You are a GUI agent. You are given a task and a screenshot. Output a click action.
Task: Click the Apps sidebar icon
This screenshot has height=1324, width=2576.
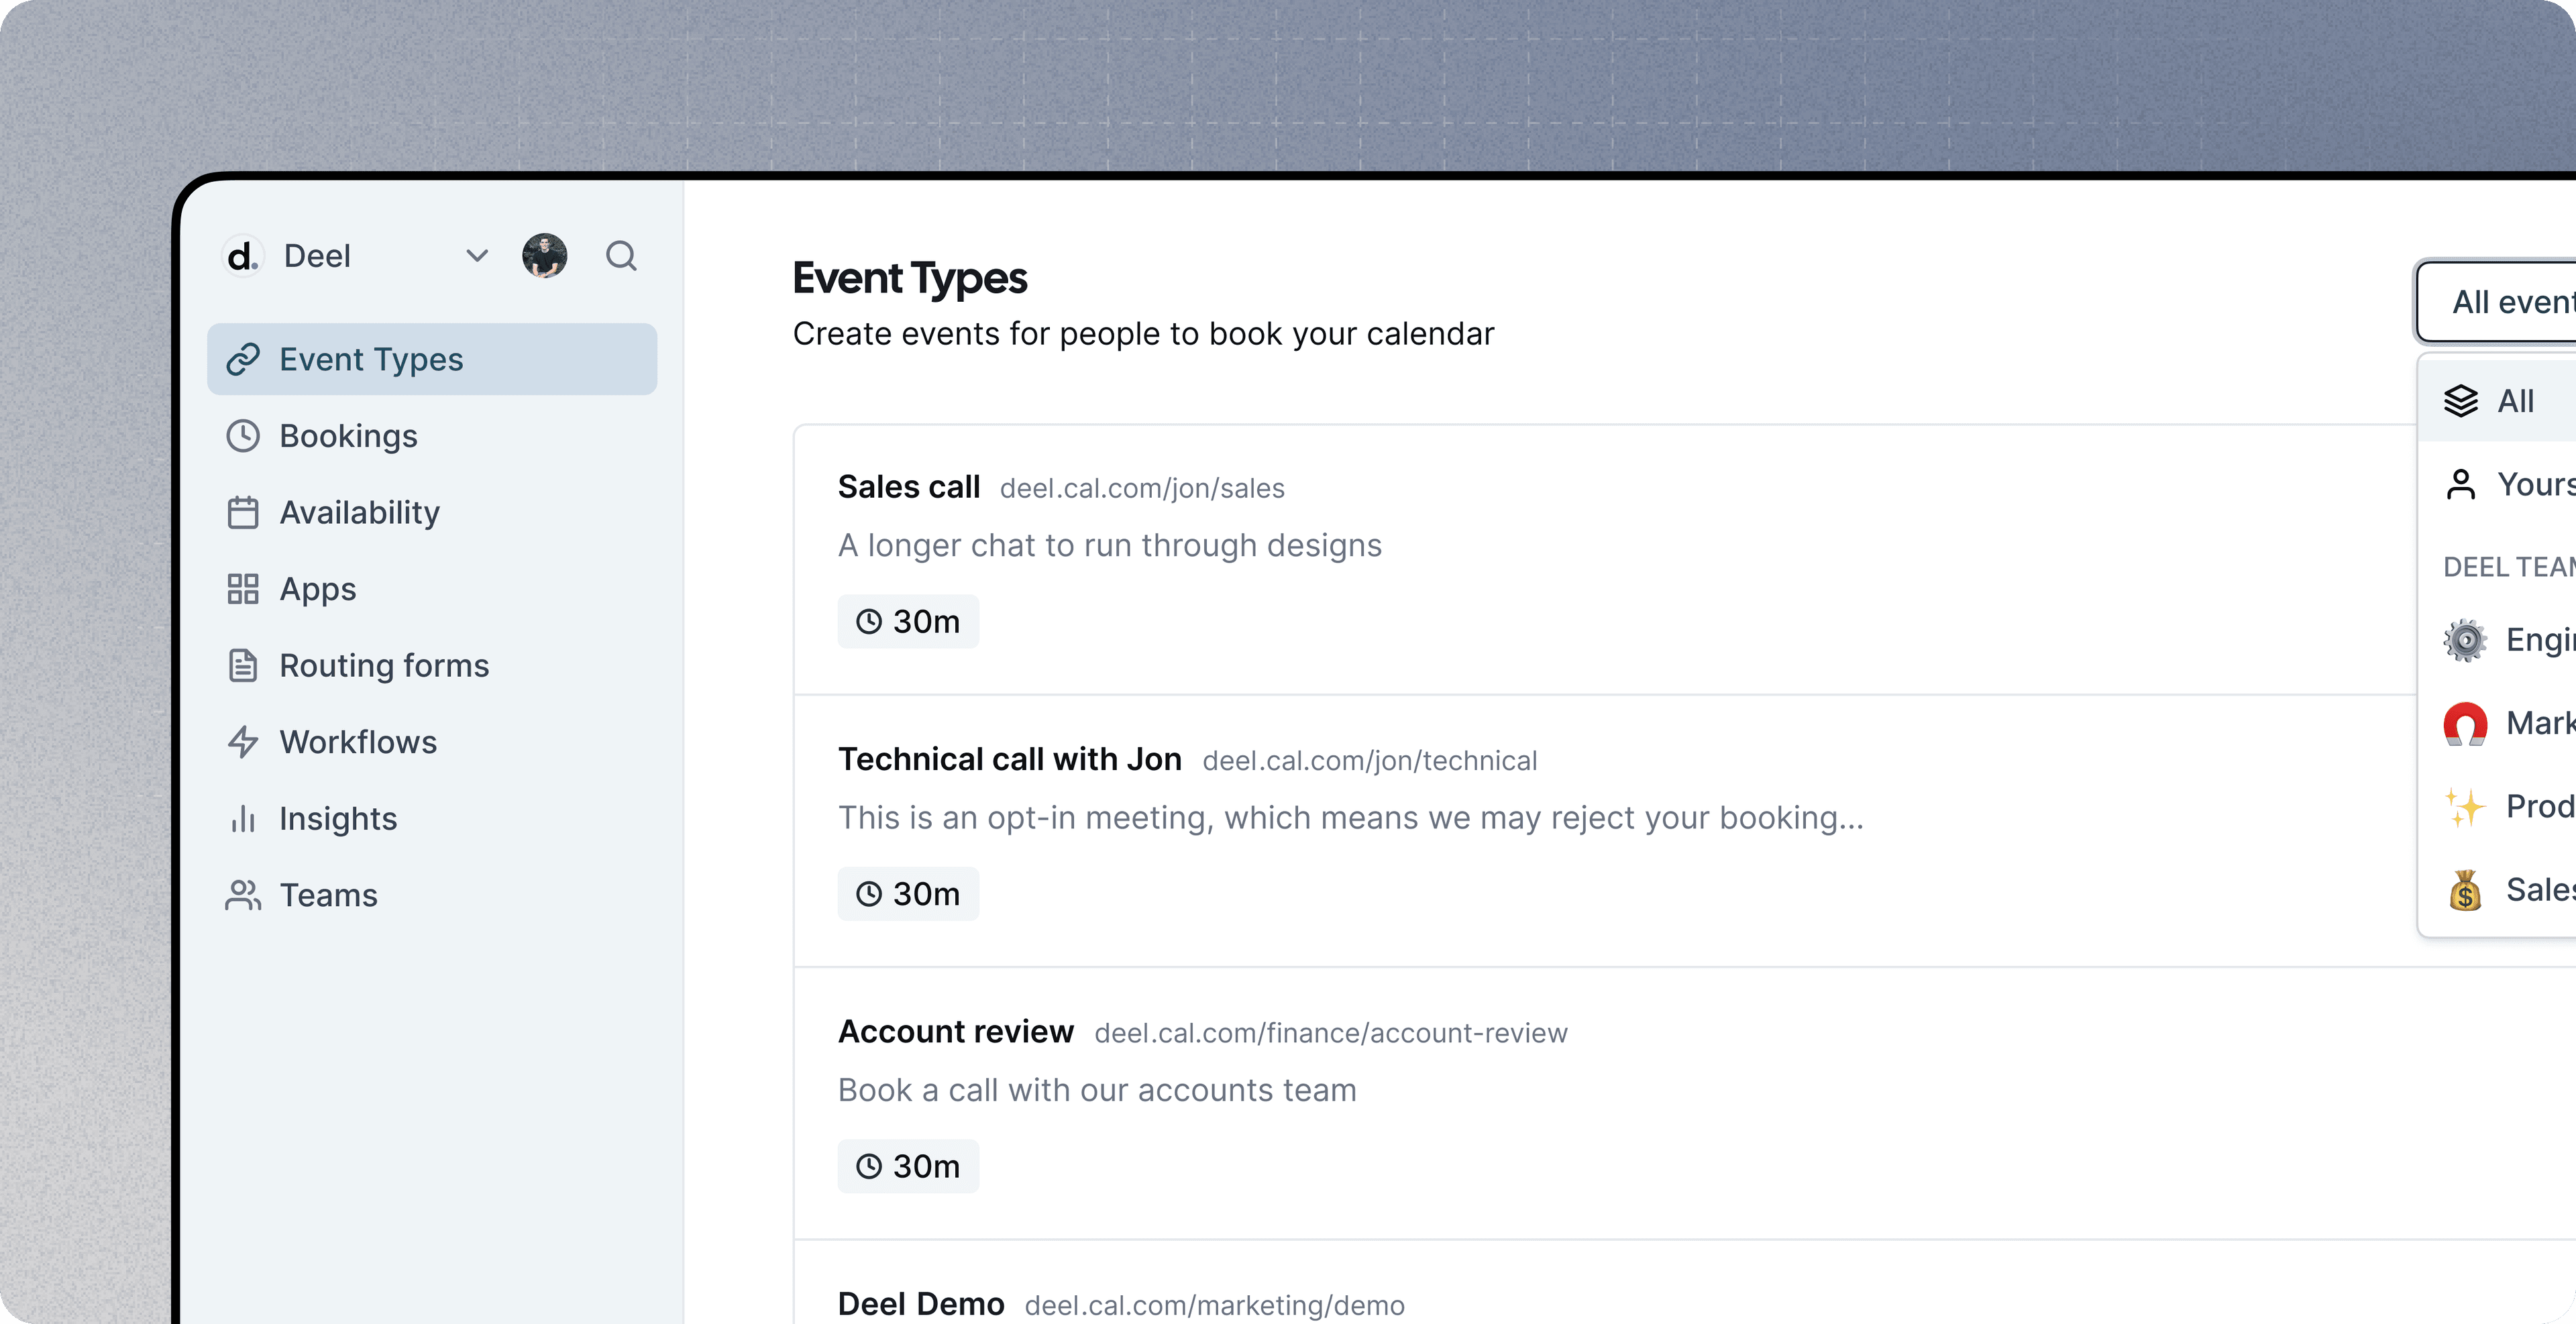coord(241,588)
